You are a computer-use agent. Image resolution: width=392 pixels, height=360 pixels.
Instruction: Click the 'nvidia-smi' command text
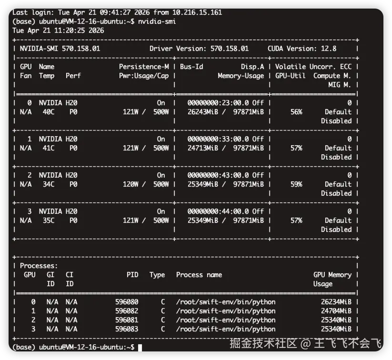pos(157,21)
